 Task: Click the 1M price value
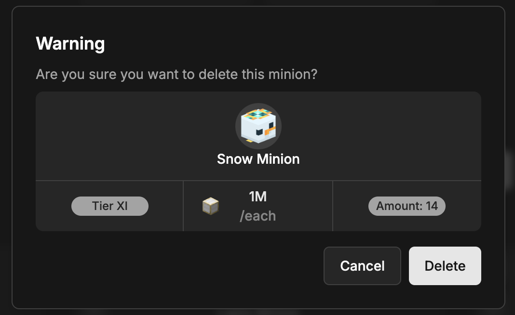[x=257, y=197]
